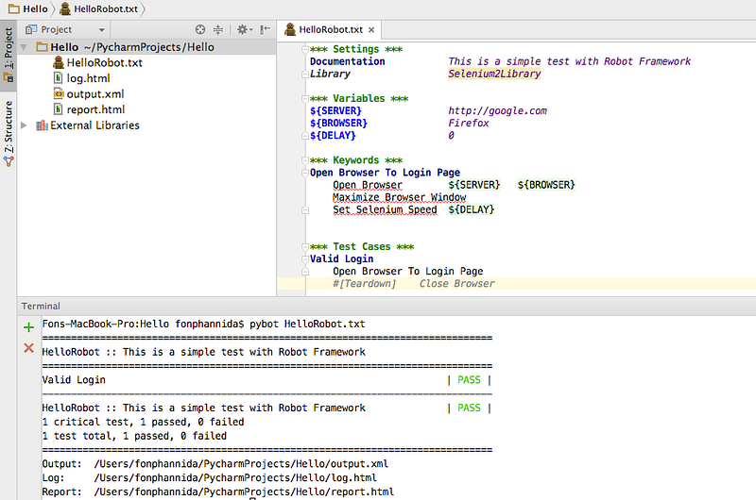This screenshot has height=500, width=756.
Task: Click the PASS status on Valid Login row
Action: point(469,380)
